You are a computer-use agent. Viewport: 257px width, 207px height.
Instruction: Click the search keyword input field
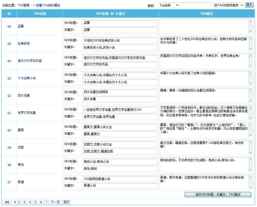[x=196, y=5]
